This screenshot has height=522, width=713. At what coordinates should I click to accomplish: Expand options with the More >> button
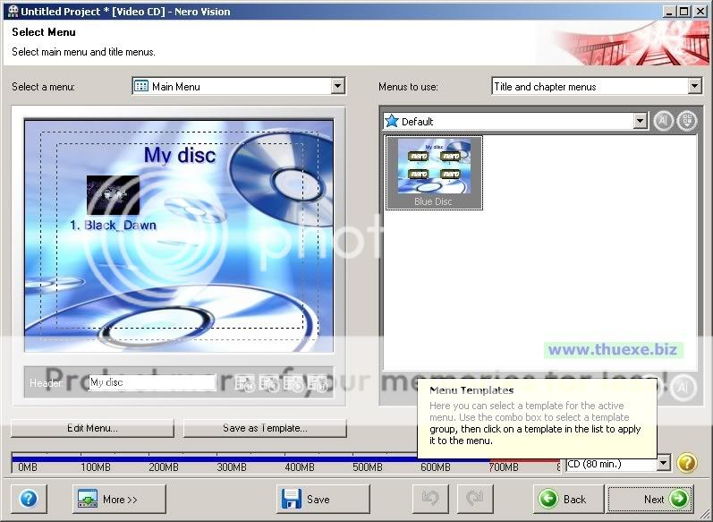119,499
